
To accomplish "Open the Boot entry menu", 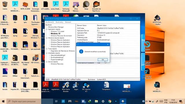I will 60,22.
